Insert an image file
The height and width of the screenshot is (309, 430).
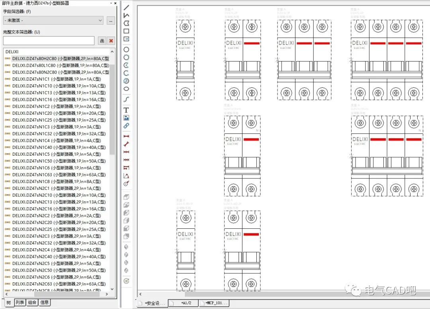coord(126,118)
